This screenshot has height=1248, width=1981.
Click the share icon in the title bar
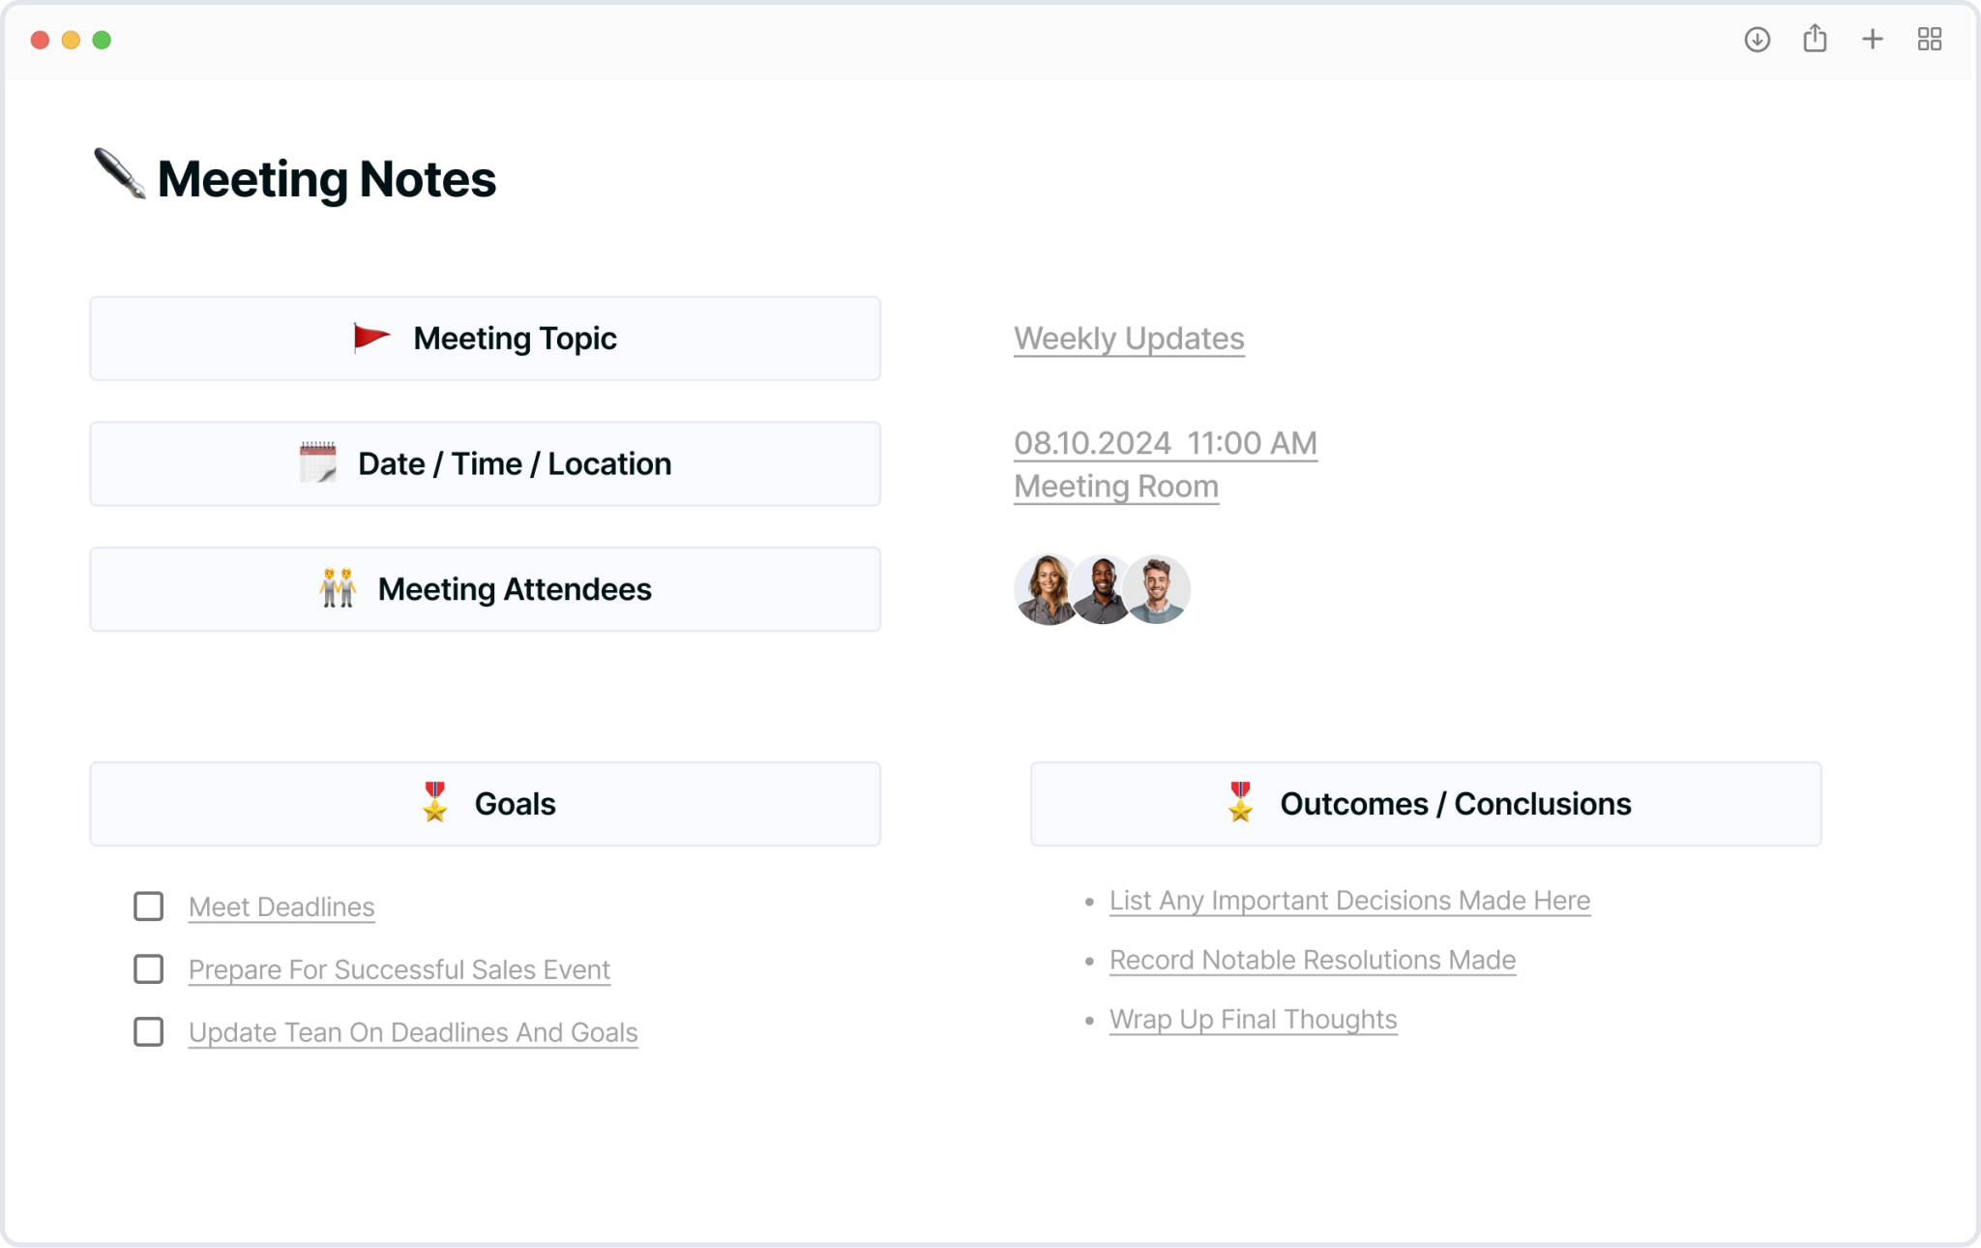(1815, 39)
